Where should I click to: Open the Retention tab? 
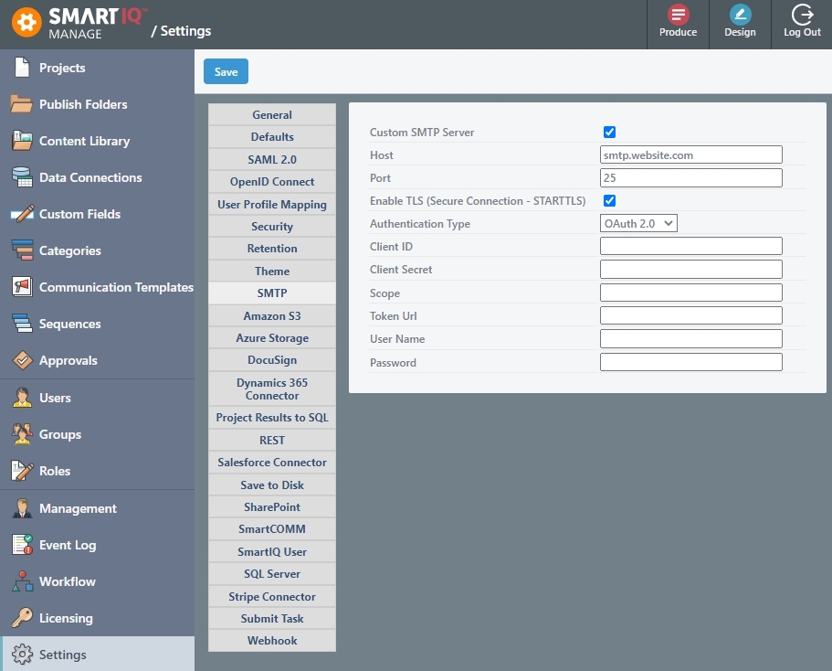(x=272, y=249)
